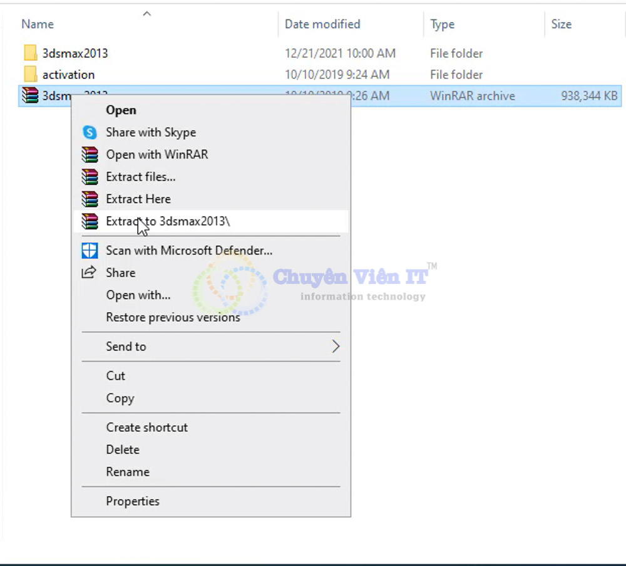
Task: Choose Cut from the context menu
Action: tap(211, 375)
